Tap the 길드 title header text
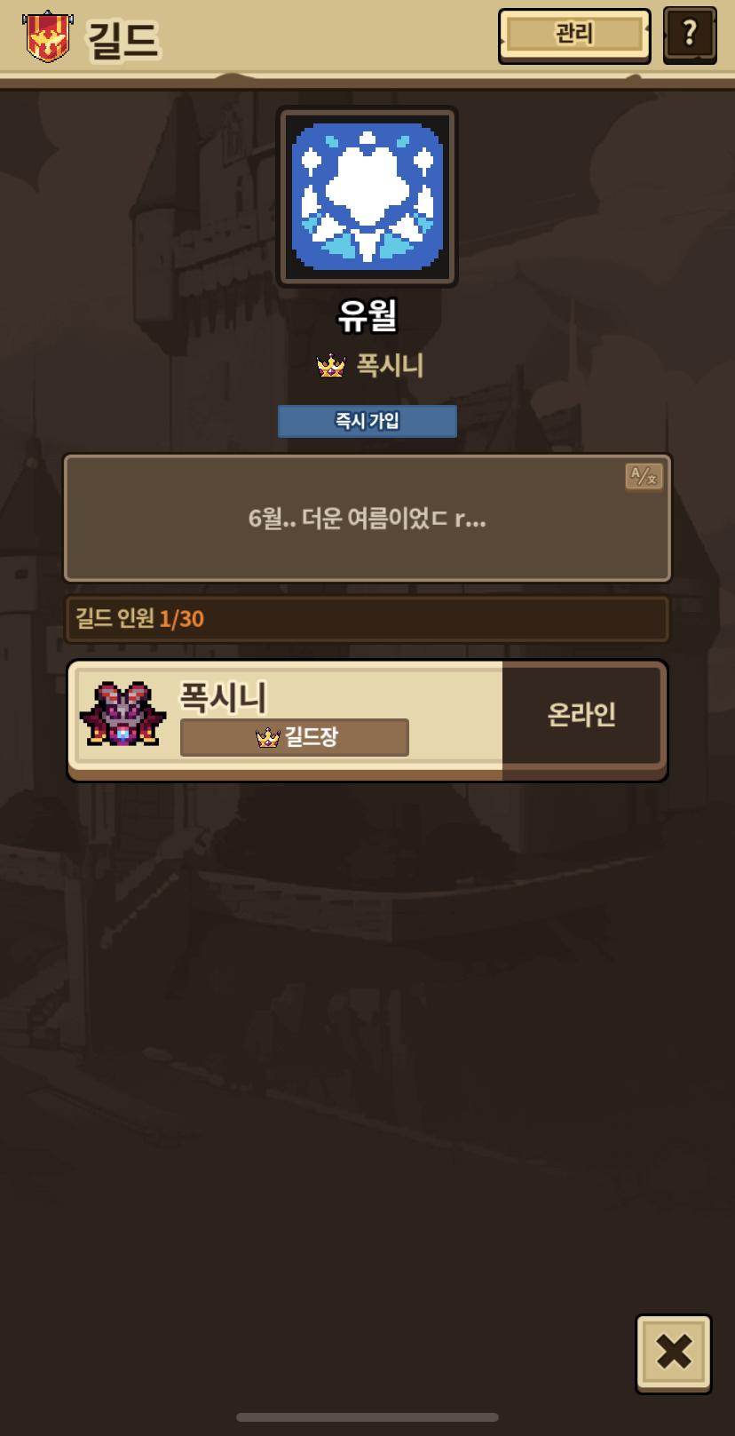Viewport: 735px width, 1436px height. (x=122, y=40)
